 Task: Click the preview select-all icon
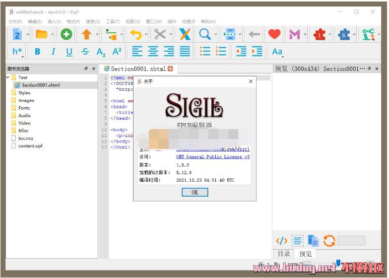click(x=298, y=240)
